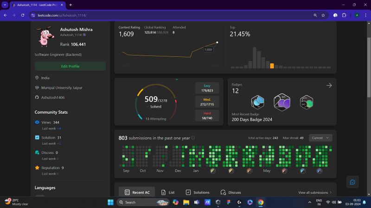The image size is (371, 208).
Task: Click the April monthly badge icon
Action: (249, 171)
